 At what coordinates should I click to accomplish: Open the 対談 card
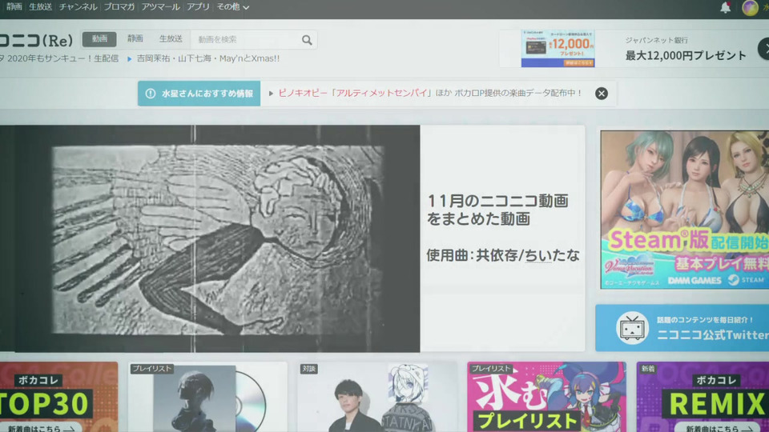(377, 397)
